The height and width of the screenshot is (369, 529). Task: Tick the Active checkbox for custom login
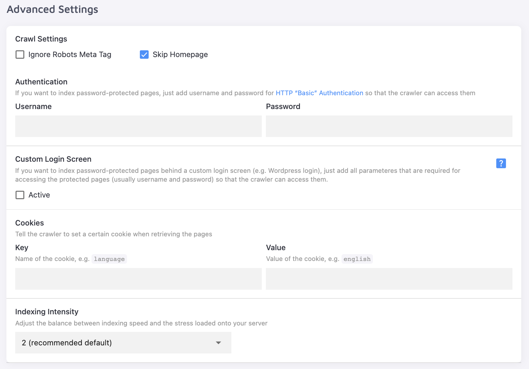(x=20, y=195)
